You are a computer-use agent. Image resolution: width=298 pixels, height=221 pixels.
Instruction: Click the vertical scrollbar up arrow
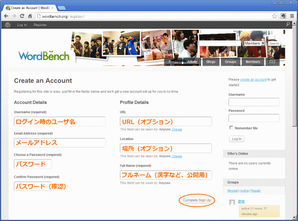[x=294, y=23]
